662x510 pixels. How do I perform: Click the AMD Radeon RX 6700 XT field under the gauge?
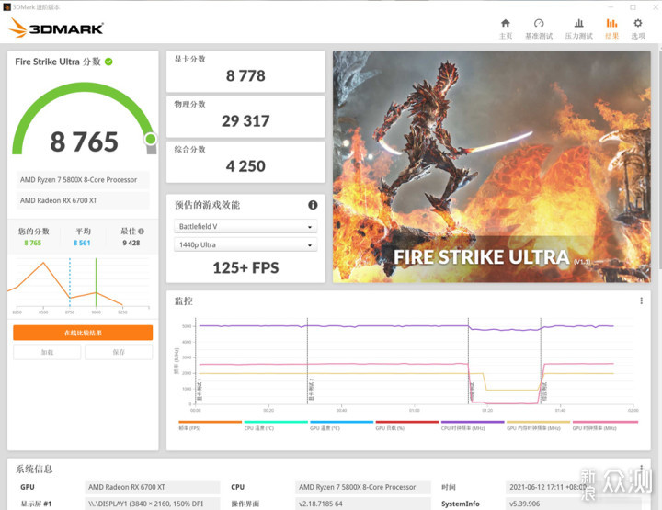click(x=83, y=201)
